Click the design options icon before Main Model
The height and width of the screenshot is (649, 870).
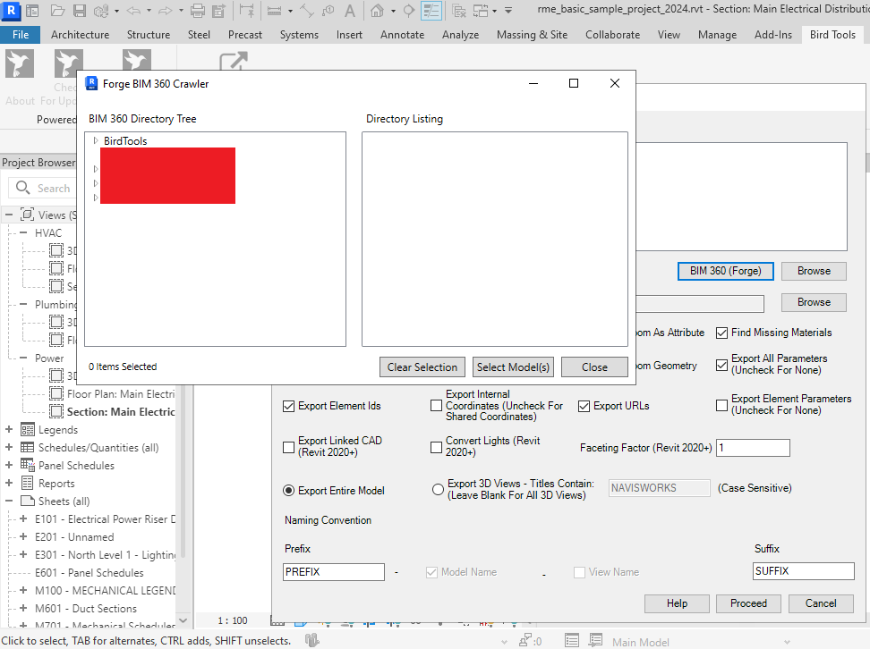coord(595,641)
